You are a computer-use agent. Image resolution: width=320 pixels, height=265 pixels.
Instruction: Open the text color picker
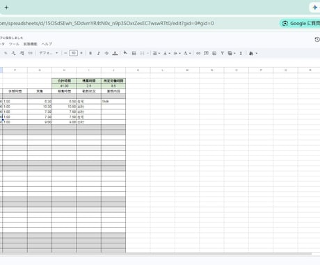point(115,53)
